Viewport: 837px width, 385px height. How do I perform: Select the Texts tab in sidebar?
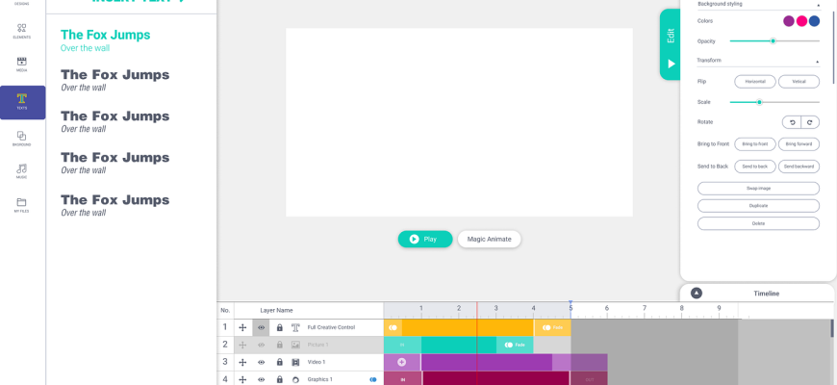pos(22,103)
